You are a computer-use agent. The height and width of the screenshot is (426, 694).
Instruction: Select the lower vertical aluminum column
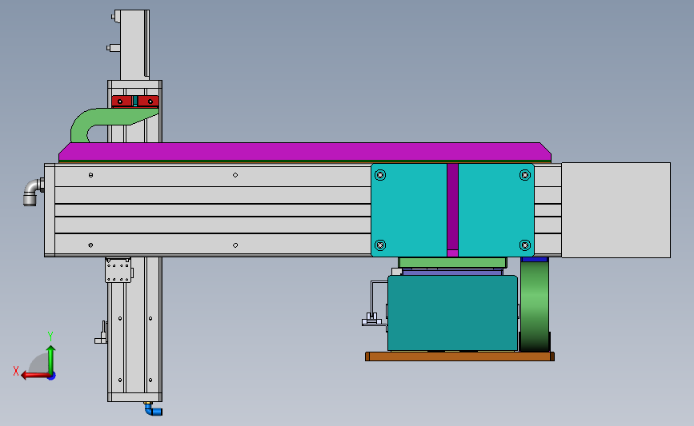(x=134, y=329)
